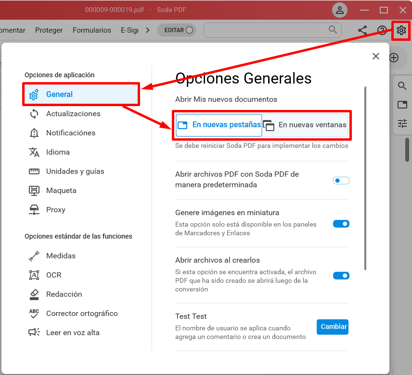Open the right sidebar search icon
This screenshot has width=412, height=375.
pos(402,85)
